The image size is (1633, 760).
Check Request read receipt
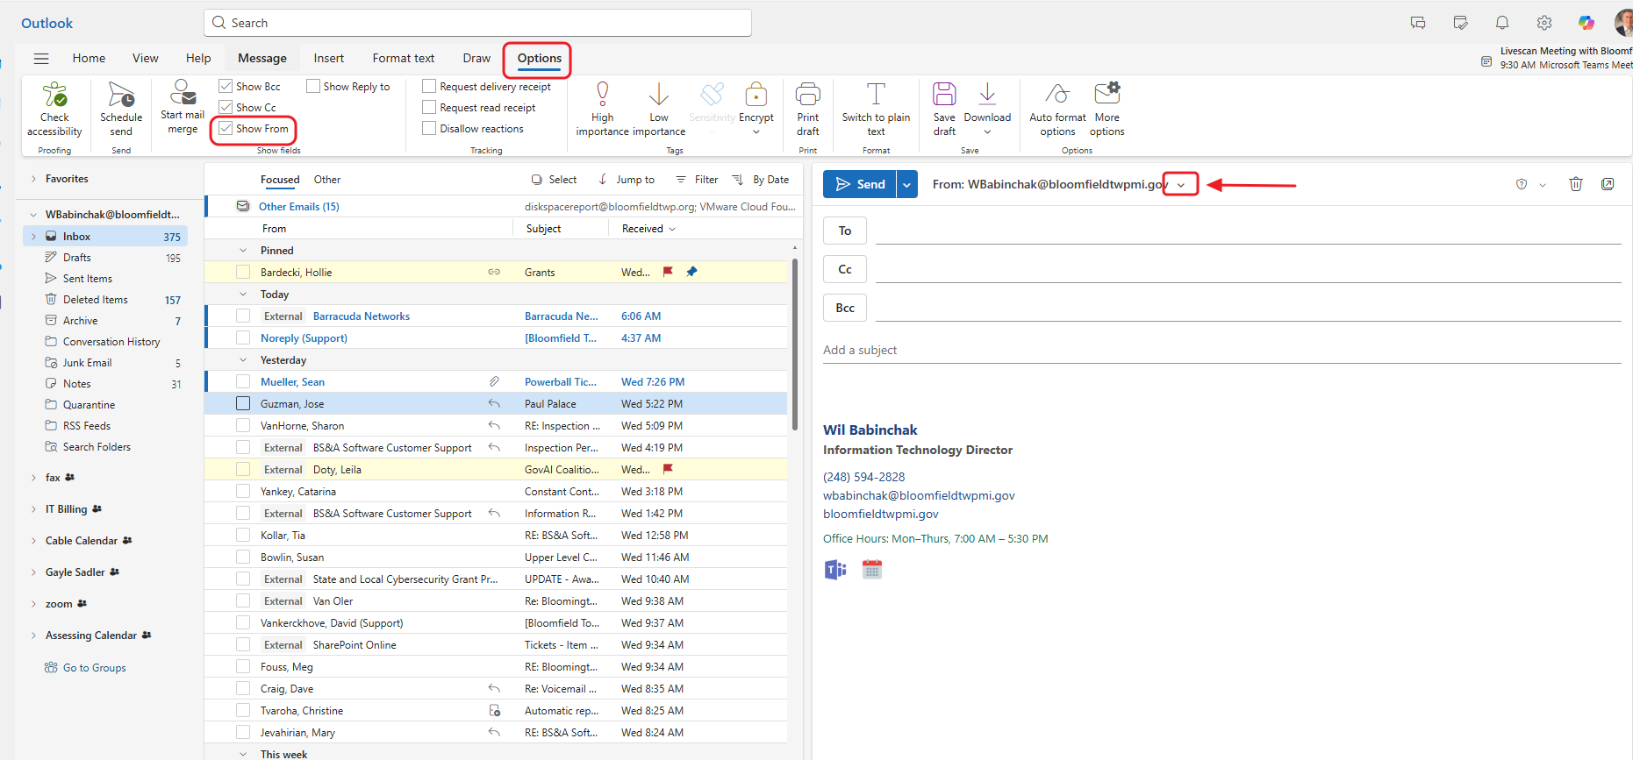click(x=429, y=107)
